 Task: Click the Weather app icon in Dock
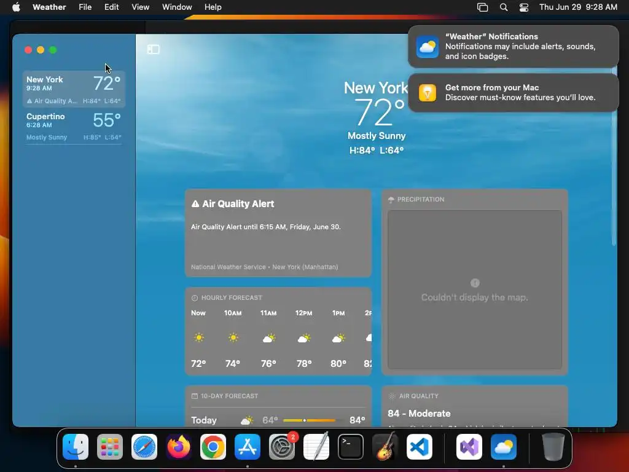pos(504,447)
